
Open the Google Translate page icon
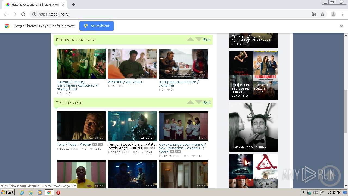(313, 14)
